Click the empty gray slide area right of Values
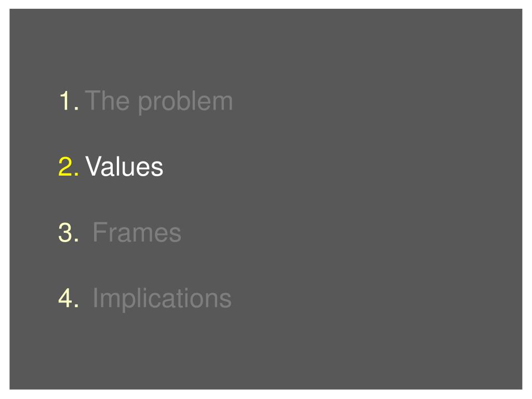Viewport: 532px width, 399px height. coord(339,166)
